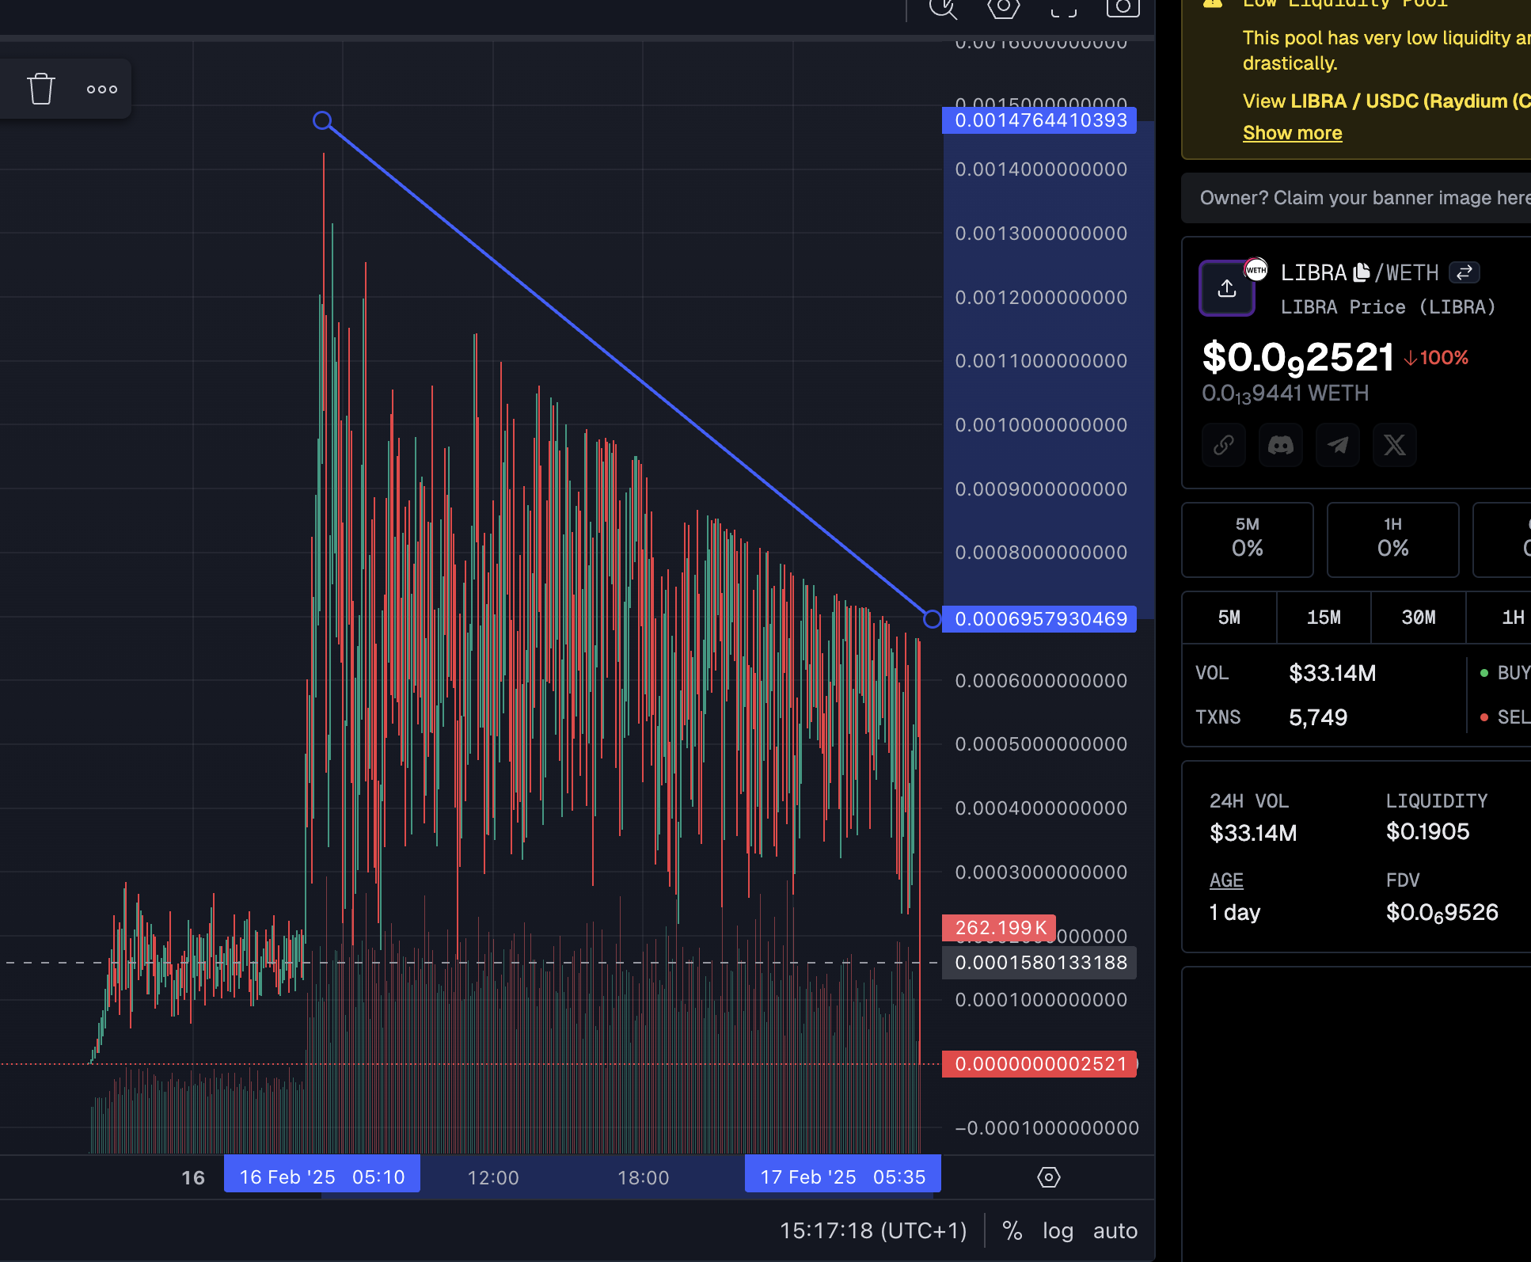Toggle log scale on the chart
This screenshot has height=1262, width=1531.
click(1058, 1230)
